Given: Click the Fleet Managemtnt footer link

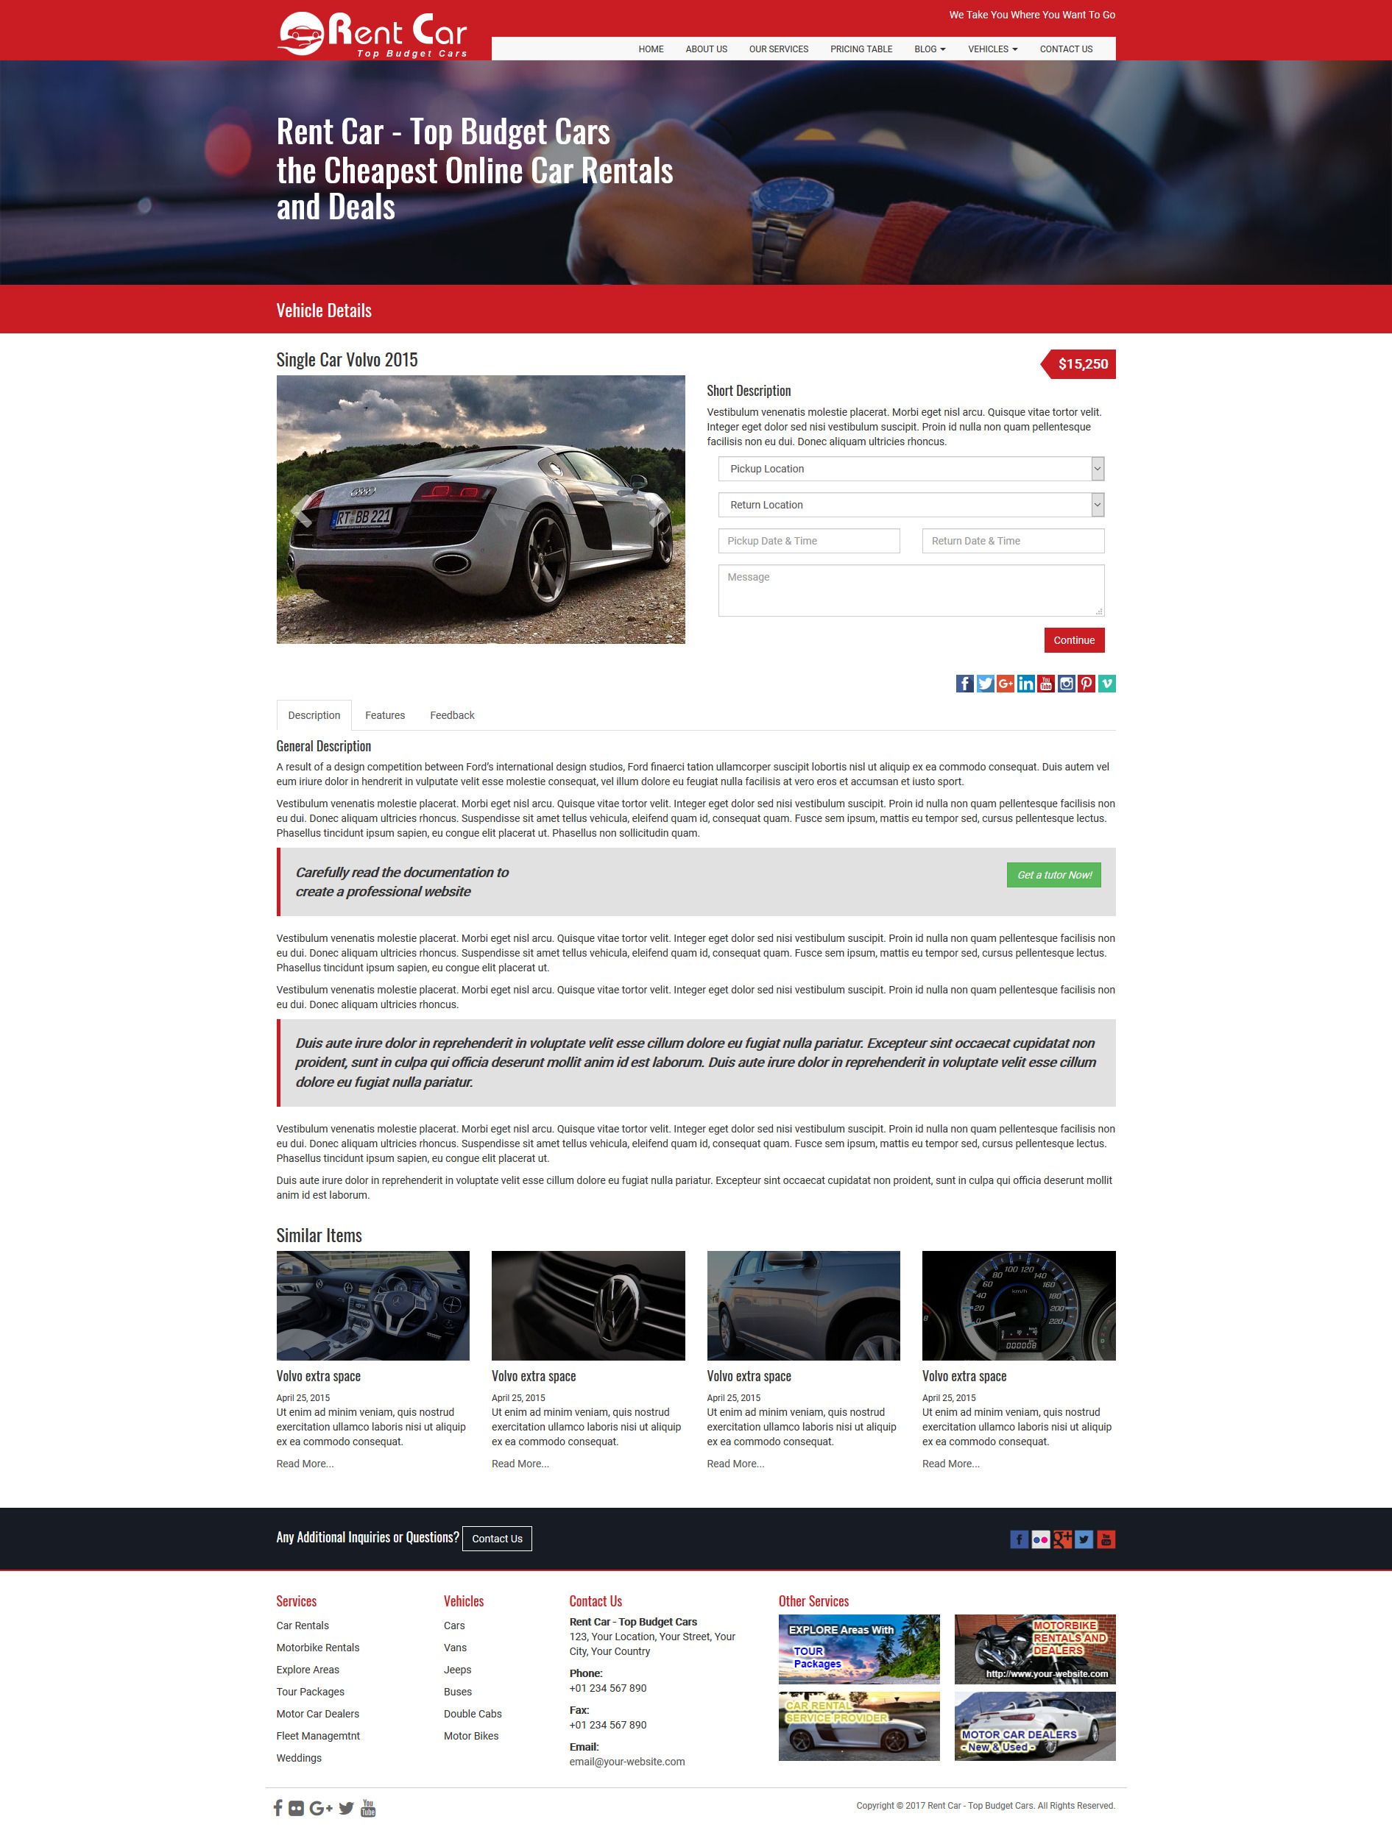Looking at the screenshot, I should (x=318, y=1736).
